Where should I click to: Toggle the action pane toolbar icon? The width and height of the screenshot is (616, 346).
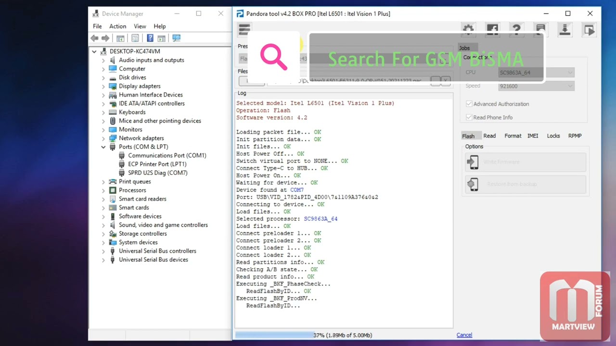(x=162, y=38)
